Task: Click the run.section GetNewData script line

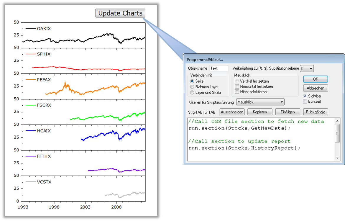Action: (x=239, y=128)
